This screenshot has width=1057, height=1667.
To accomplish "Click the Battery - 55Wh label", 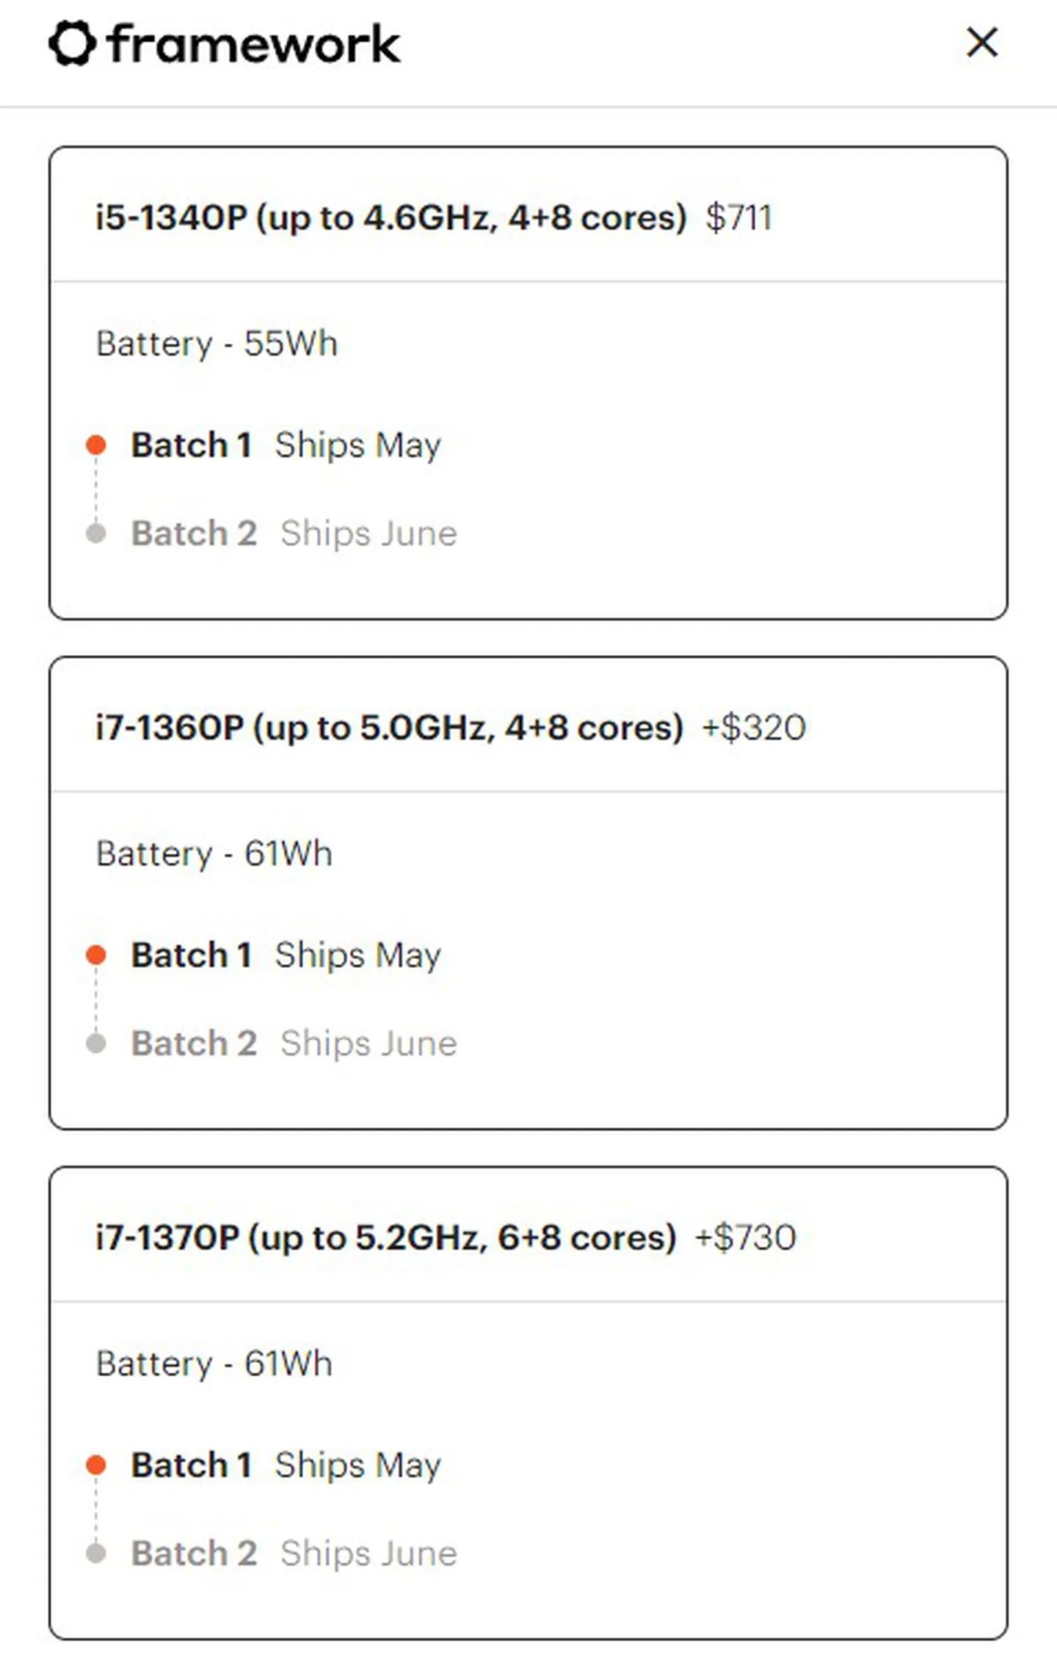I will [217, 344].
